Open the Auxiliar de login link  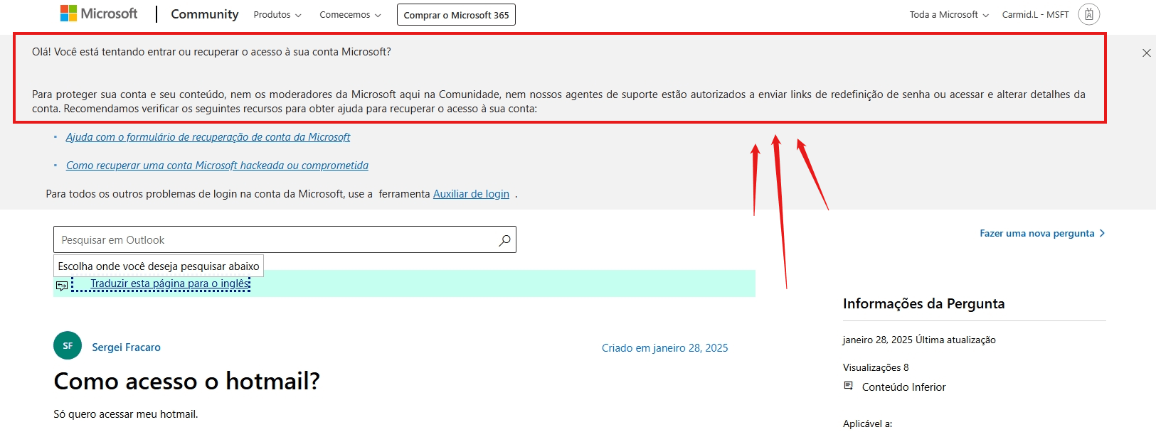pos(471,194)
